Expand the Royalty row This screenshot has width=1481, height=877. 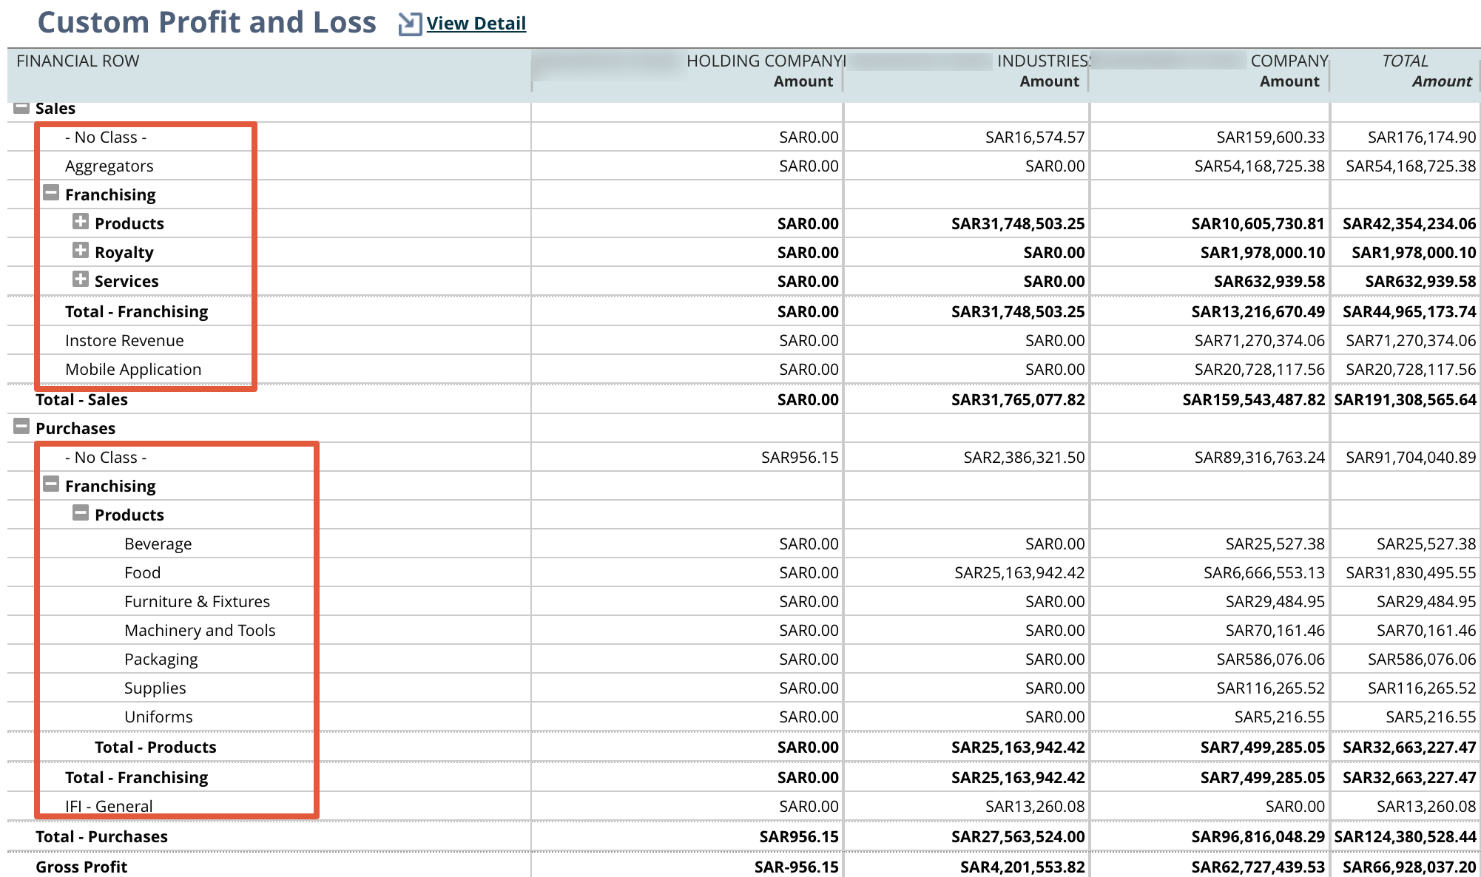pos(81,251)
